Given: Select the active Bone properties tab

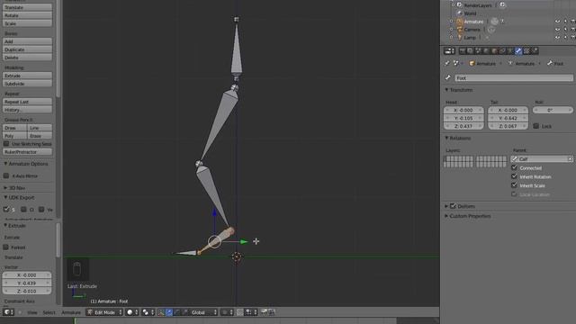Looking at the screenshot, I should [518, 51].
